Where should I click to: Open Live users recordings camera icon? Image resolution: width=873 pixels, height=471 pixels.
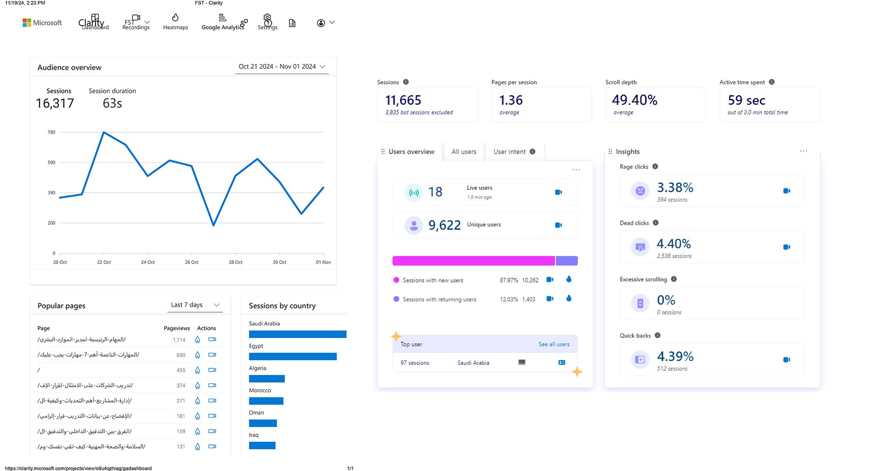click(558, 192)
